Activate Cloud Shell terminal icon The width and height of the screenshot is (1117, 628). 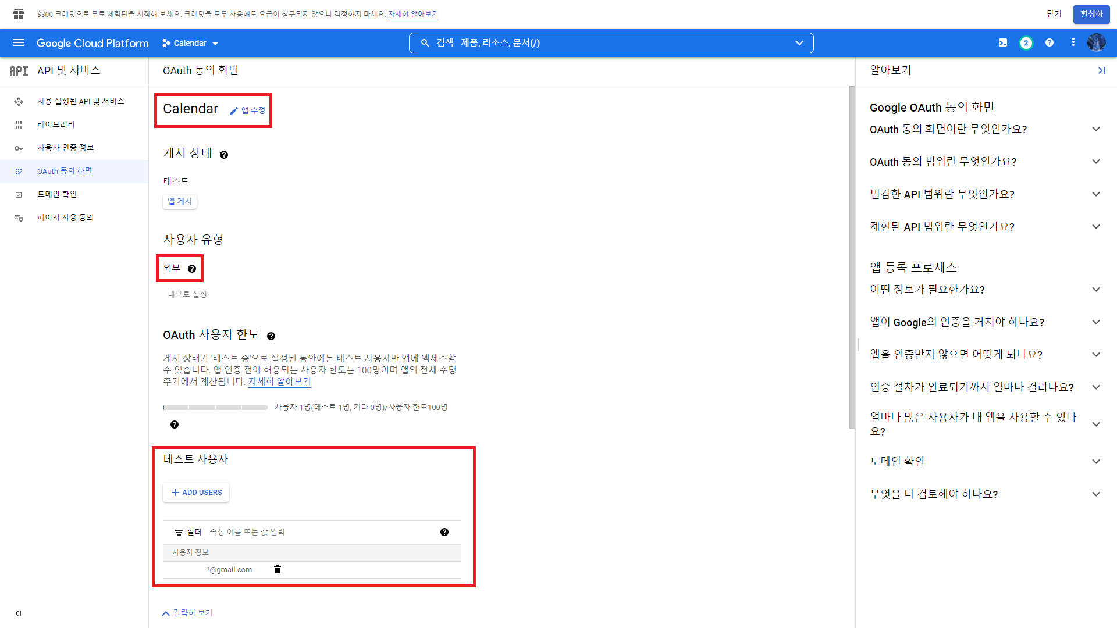(x=1003, y=43)
